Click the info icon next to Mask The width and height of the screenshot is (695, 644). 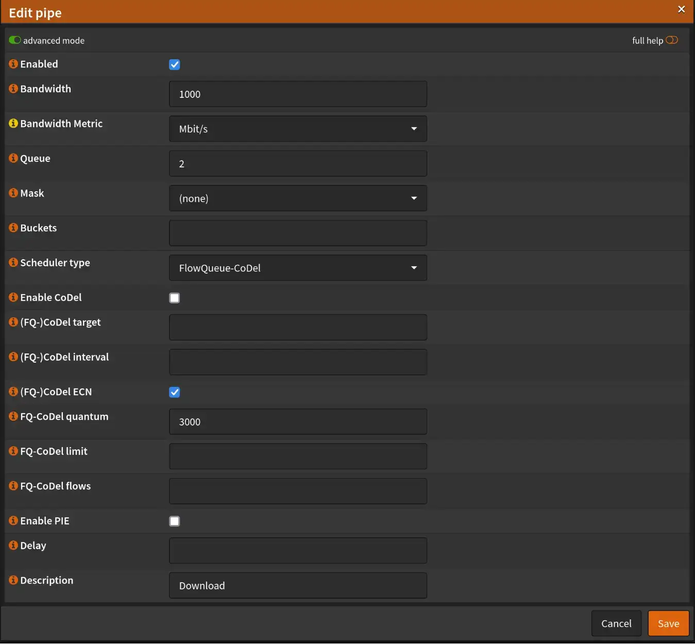[13, 193]
